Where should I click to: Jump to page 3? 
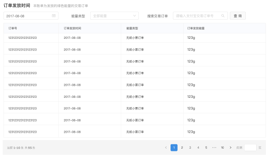[190, 147]
